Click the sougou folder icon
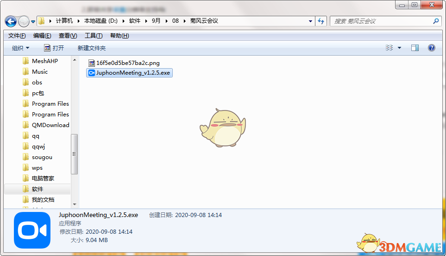446x256 pixels. [x=25, y=157]
